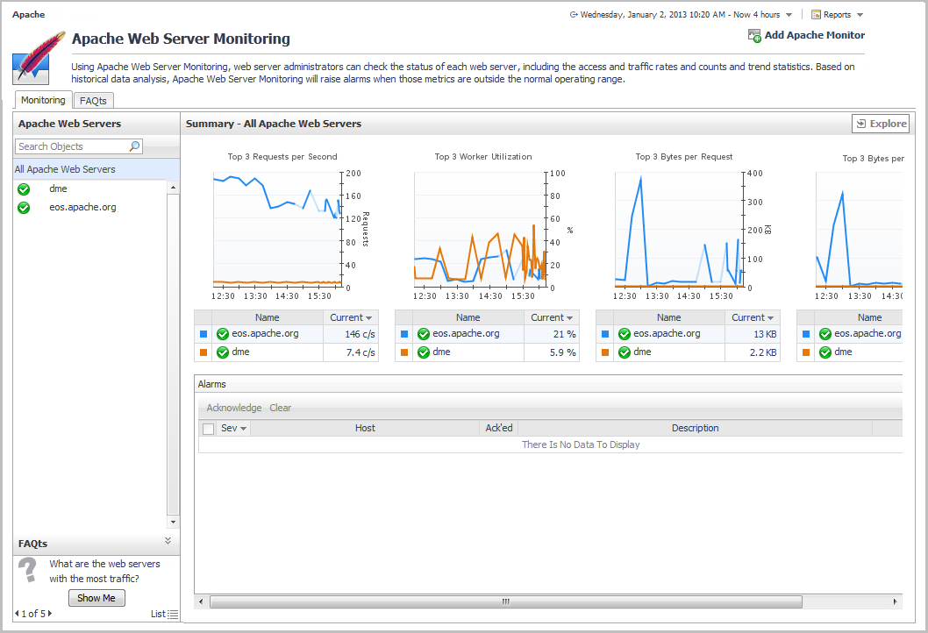Collapse the FAQts panel with double chevron

pyautogui.click(x=168, y=541)
